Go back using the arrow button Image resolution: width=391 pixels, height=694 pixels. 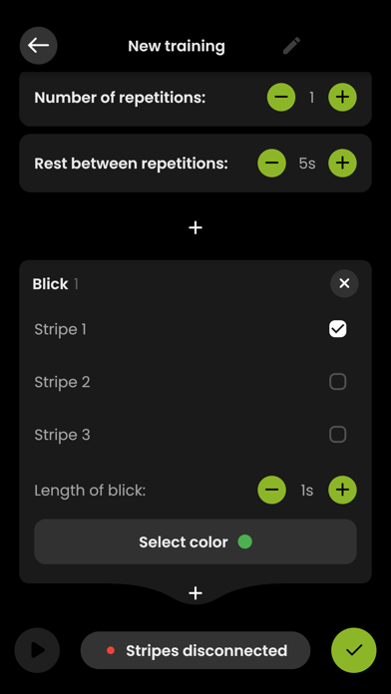pyautogui.click(x=39, y=46)
